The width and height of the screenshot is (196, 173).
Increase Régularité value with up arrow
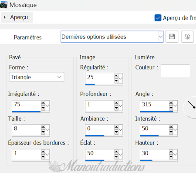pos(116,76)
